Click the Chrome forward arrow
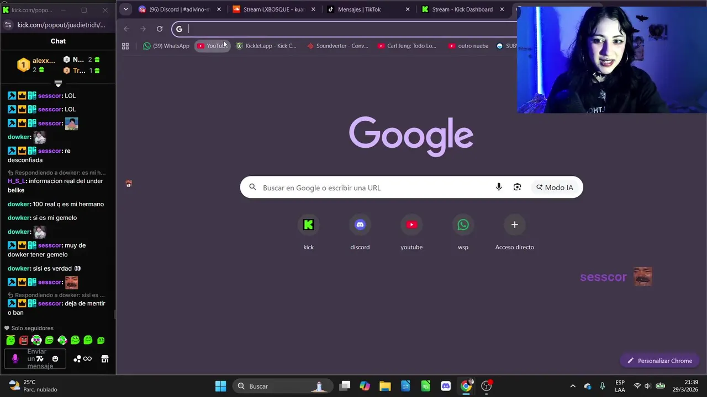Image resolution: width=707 pixels, height=397 pixels. pyautogui.click(x=143, y=29)
